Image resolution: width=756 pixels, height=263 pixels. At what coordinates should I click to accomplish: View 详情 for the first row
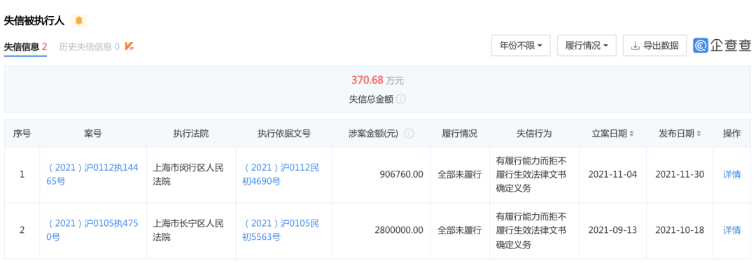[x=732, y=174]
